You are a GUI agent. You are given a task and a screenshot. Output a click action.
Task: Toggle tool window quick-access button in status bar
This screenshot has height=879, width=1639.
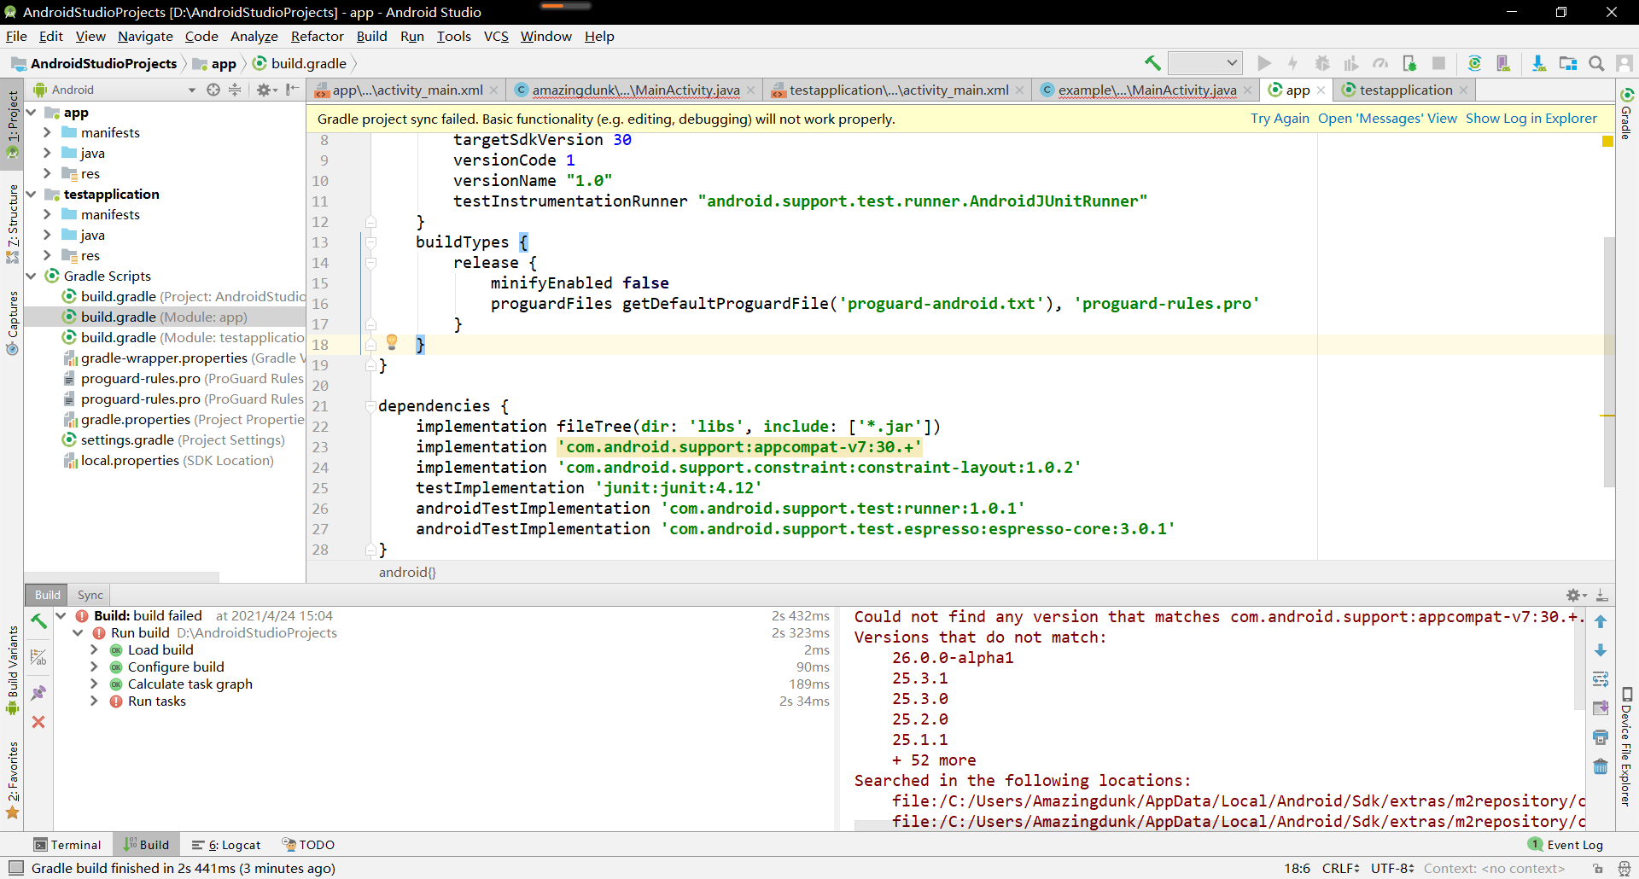(15, 868)
